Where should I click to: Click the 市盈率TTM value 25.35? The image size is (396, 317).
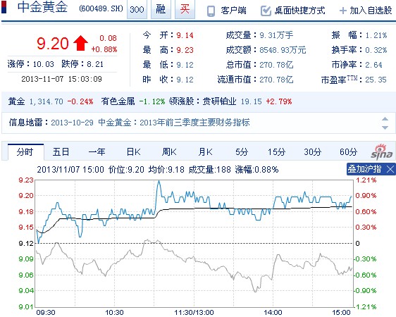[376, 80]
